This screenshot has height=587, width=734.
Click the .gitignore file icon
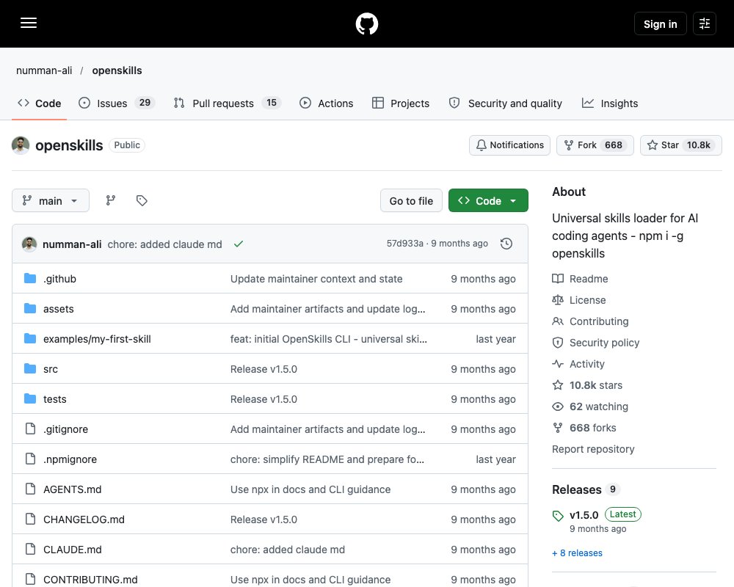[30, 429]
